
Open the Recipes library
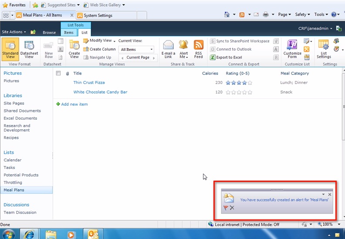point(11,138)
